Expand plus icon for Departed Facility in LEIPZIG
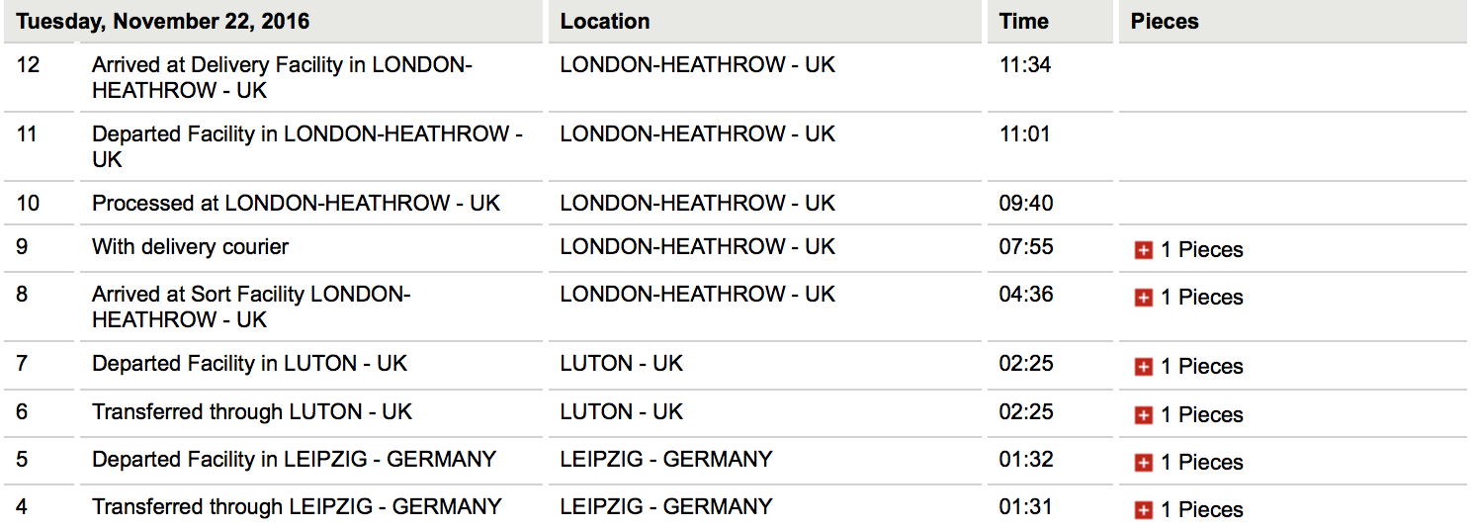The height and width of the screenshot is (528, 1475). 1144,463
